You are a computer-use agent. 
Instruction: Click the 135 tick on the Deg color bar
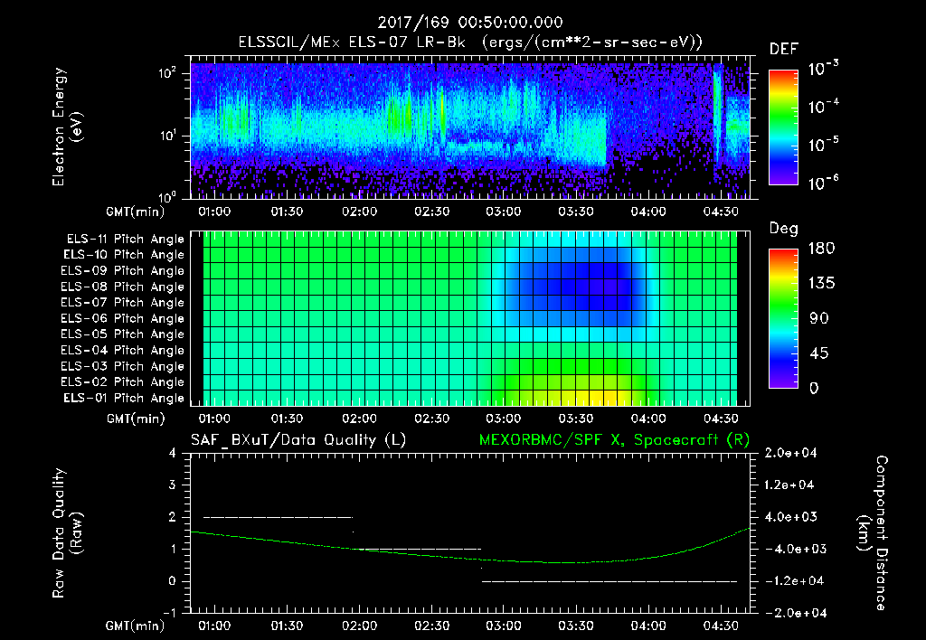821,283
